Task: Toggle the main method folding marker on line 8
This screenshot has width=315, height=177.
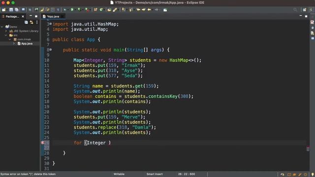Action: (51, 49)
